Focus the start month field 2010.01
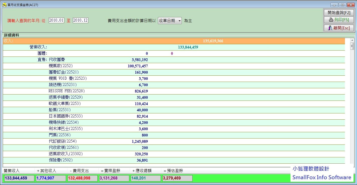 (x=56, y=20)
